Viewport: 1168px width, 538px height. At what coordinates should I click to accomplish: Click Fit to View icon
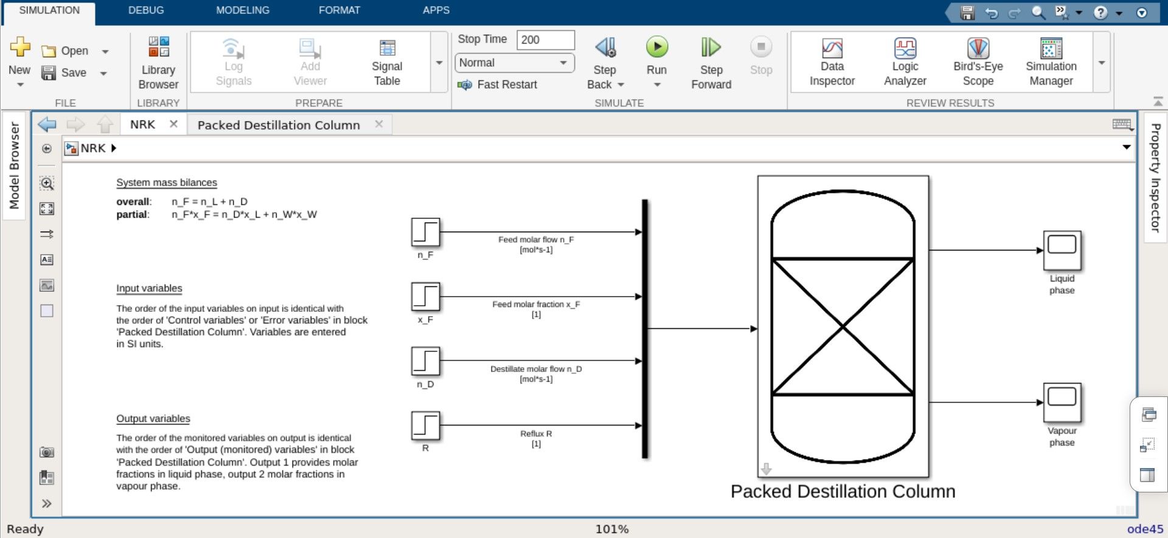(x=47, y=209)
